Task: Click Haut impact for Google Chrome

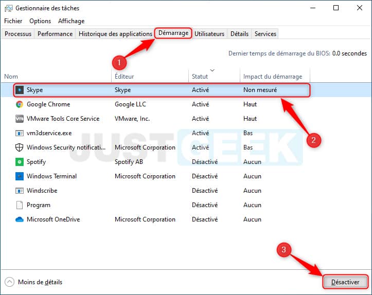Action: [250, 104]
